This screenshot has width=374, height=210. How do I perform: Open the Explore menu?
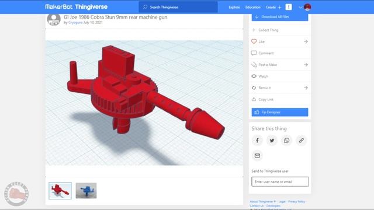pos(234,7)
